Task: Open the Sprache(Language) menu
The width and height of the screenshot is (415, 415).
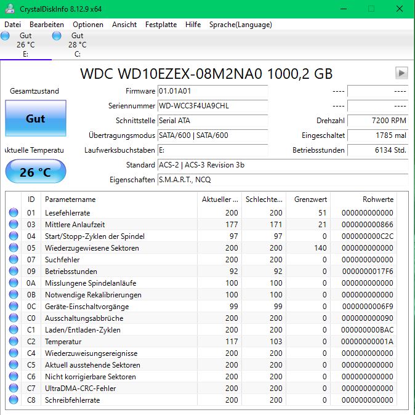Action: 241,25
